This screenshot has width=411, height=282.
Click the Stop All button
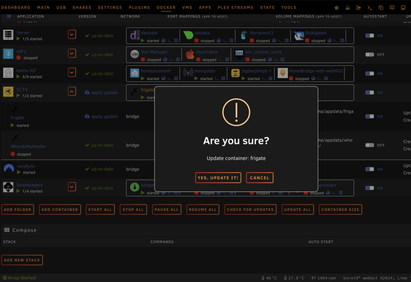click(x=133, y=209)
